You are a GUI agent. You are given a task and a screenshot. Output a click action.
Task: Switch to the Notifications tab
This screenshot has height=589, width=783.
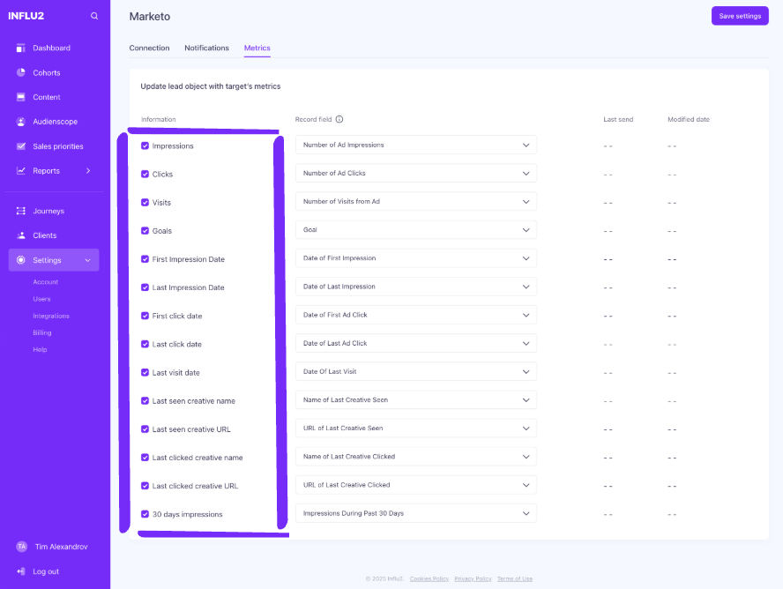pyautogui.click(x=206, y=48)
